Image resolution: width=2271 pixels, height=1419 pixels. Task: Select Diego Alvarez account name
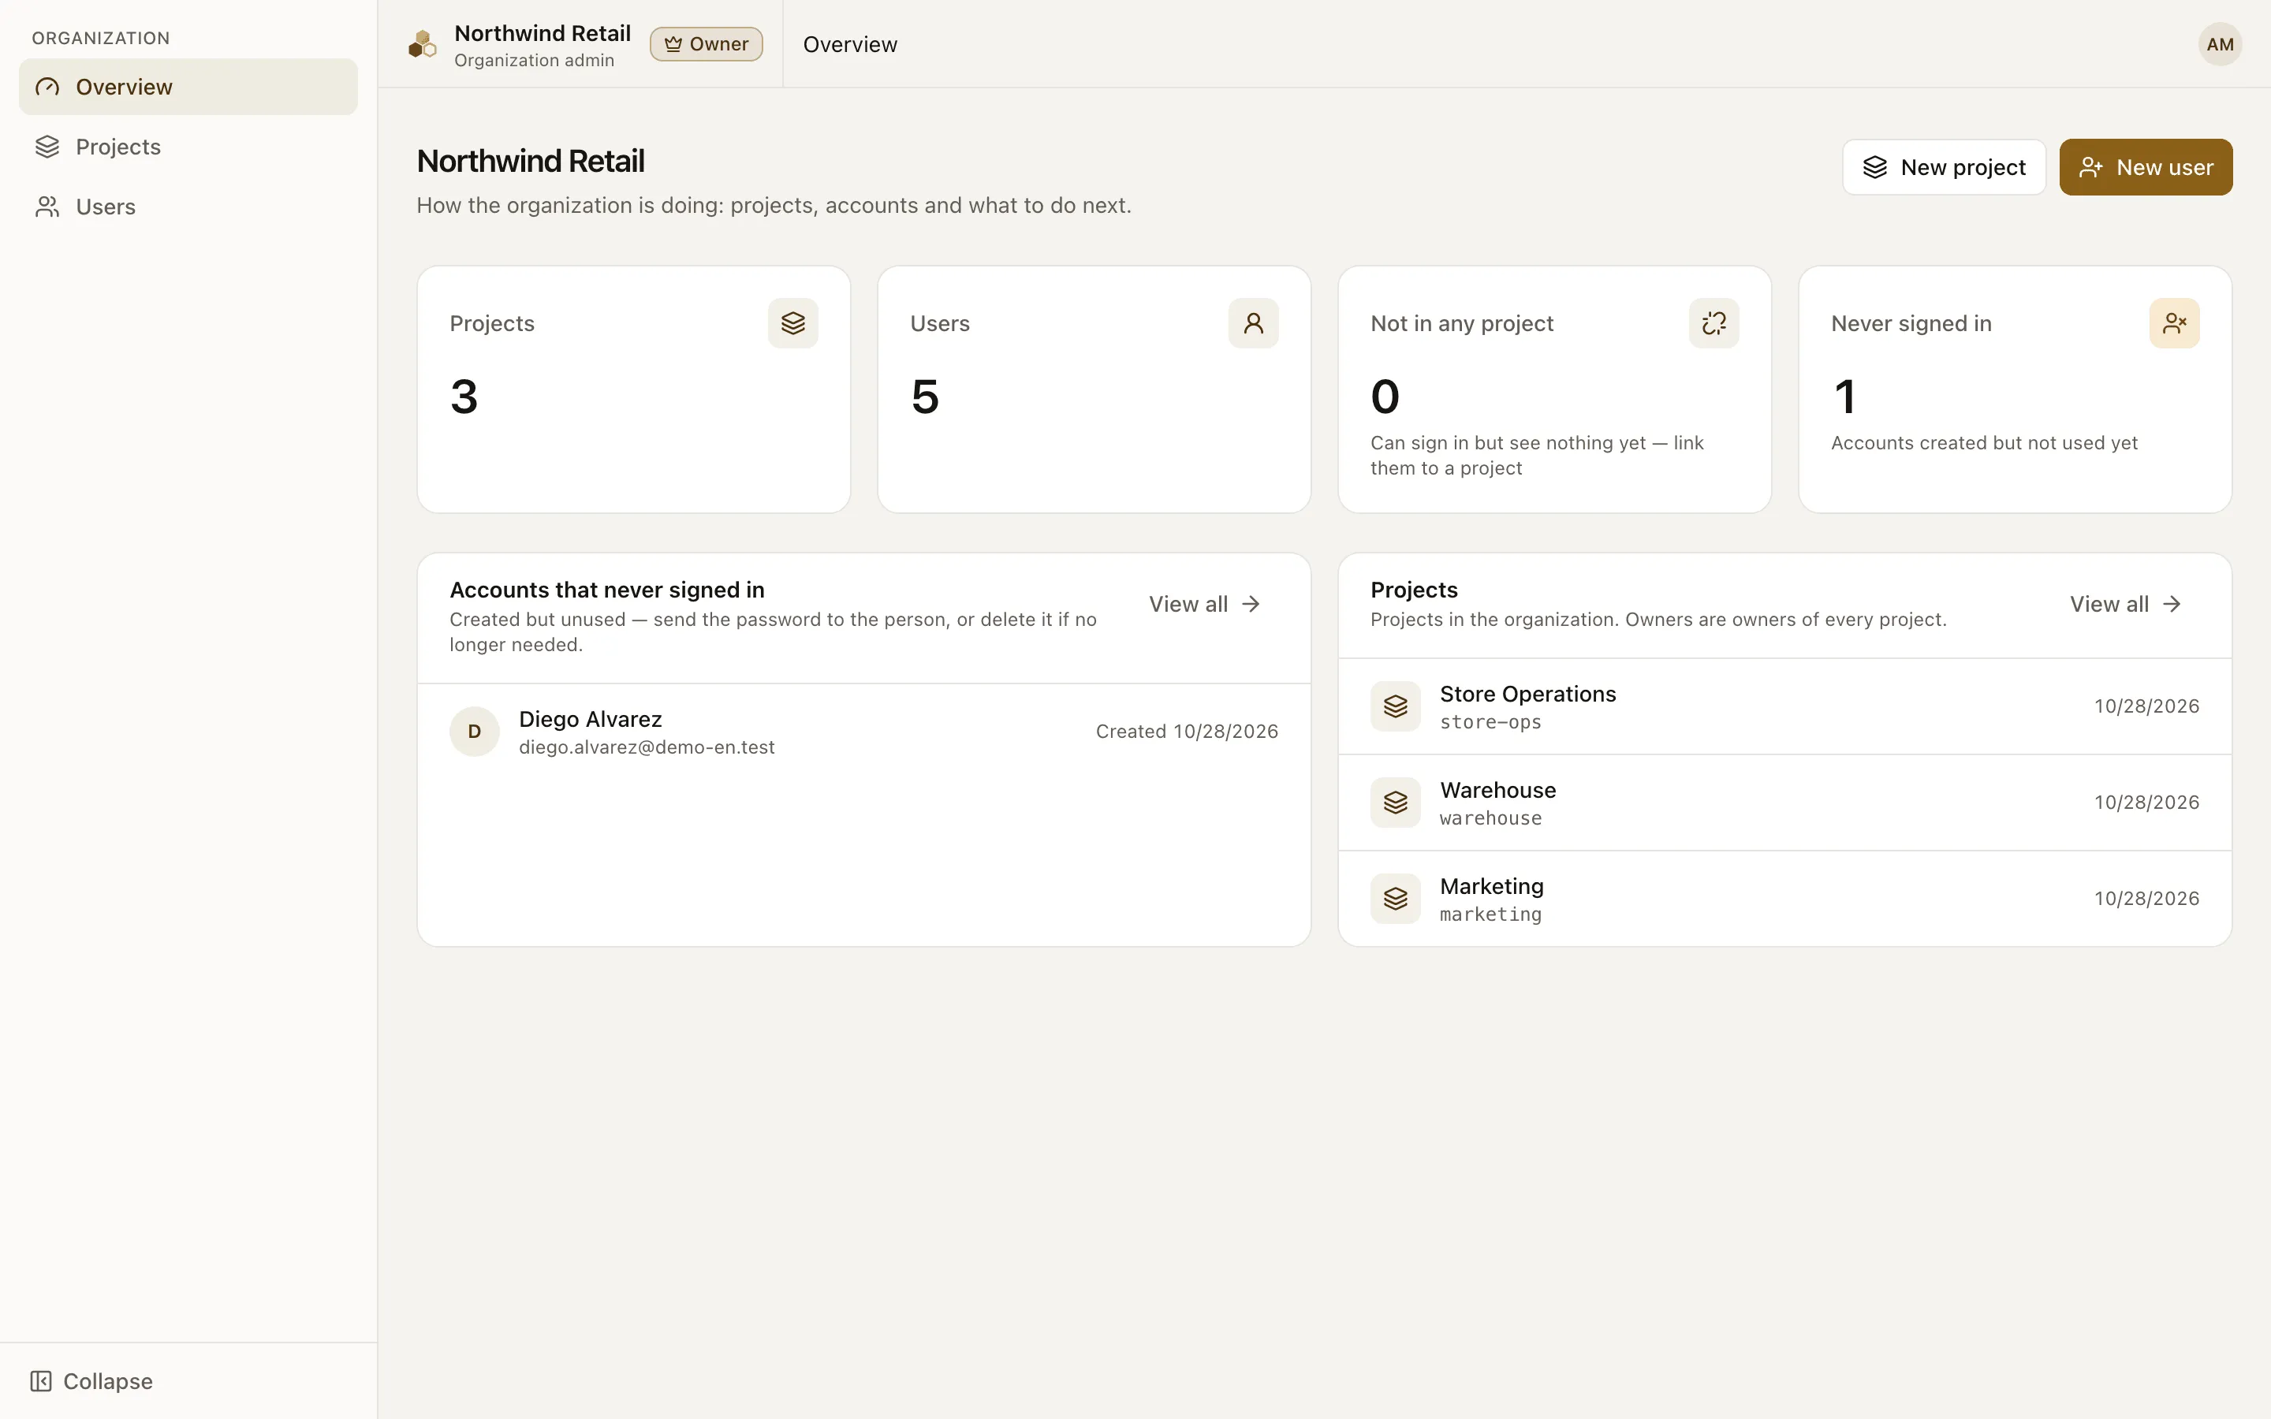[591, 719]
